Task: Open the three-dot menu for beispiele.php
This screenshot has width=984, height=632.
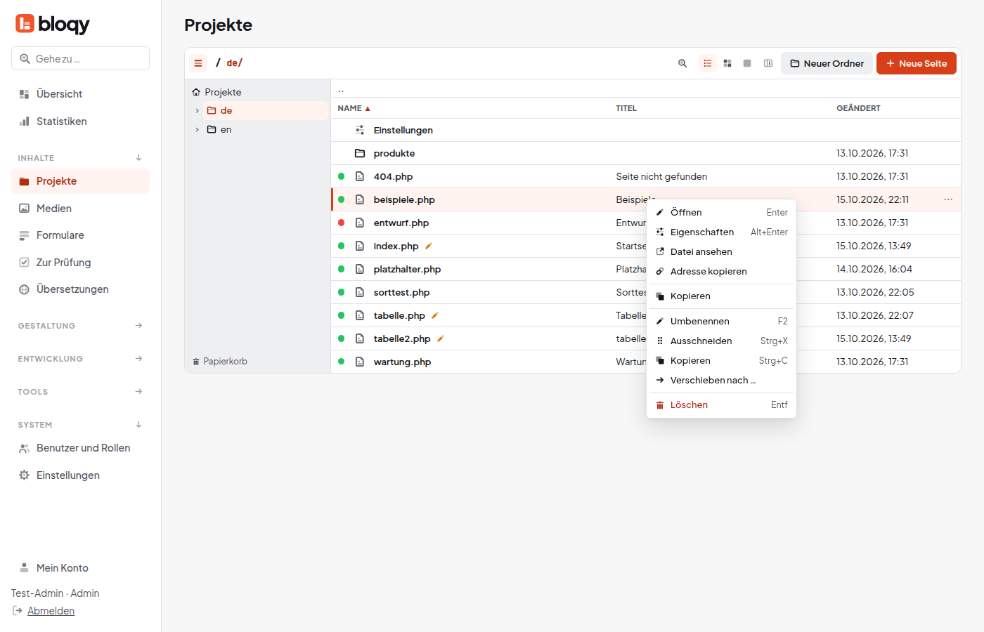Action: (x=948, y=199)
